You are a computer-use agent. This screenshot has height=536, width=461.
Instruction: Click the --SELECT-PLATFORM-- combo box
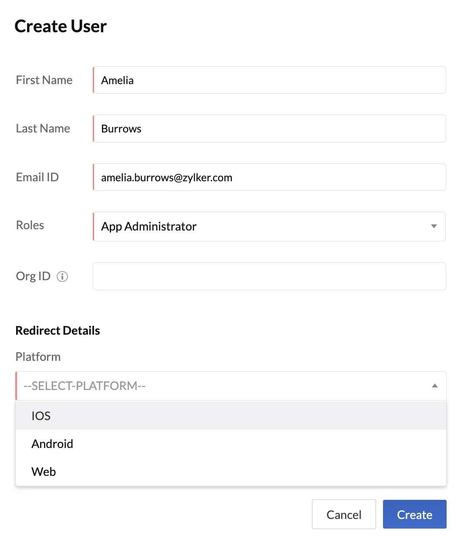click(231, 386)
